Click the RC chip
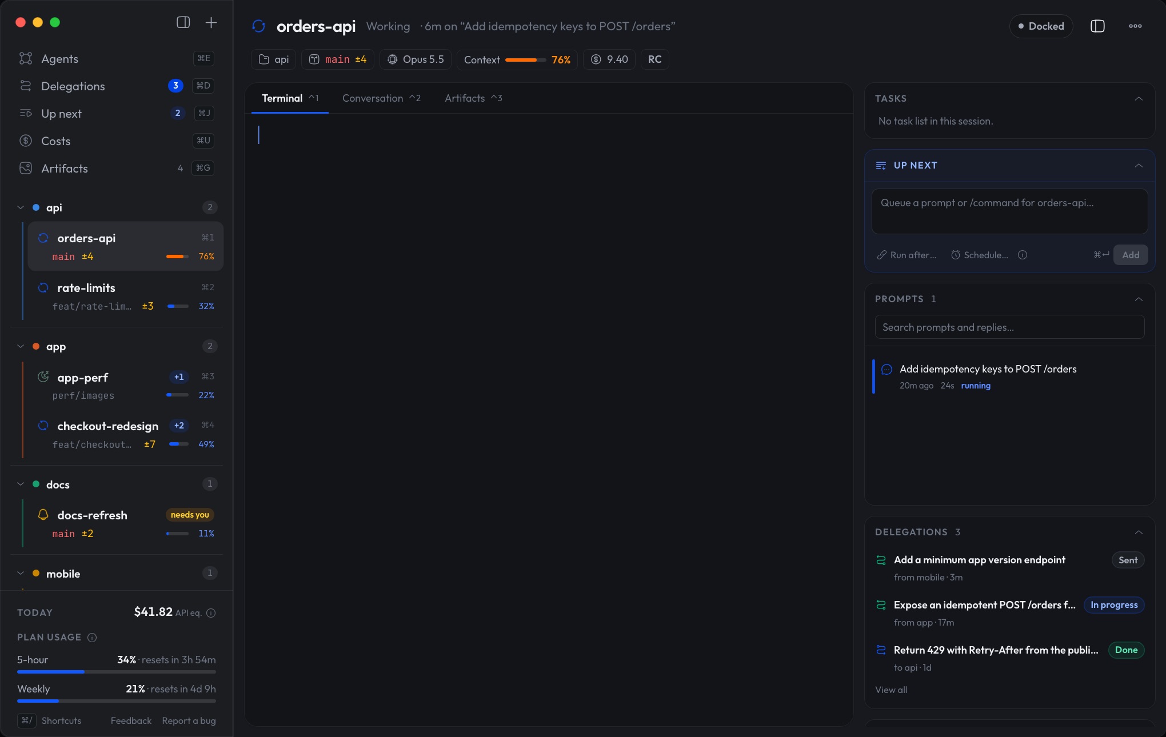Screen dimensions: 1166x737 click(655, 59)
